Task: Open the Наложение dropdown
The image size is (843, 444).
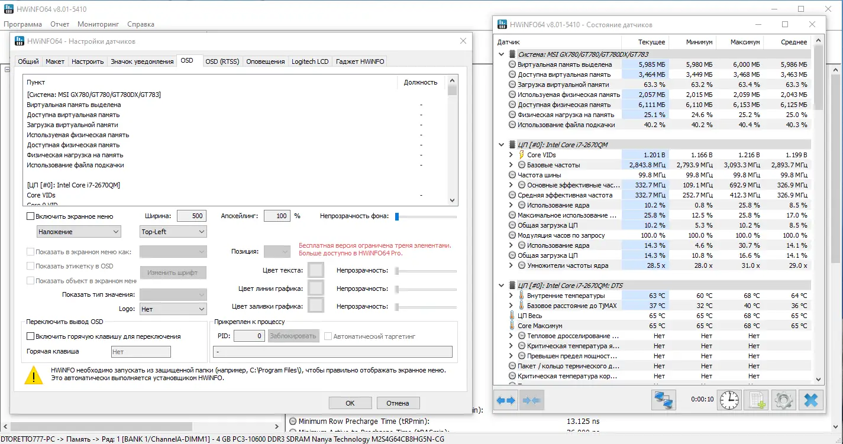Action: pos(79,232)
